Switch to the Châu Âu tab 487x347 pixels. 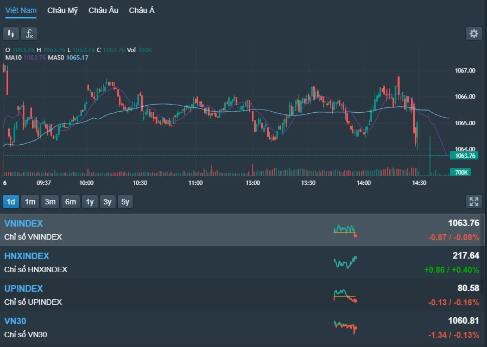pyautogui.click(x=103, y=10)
